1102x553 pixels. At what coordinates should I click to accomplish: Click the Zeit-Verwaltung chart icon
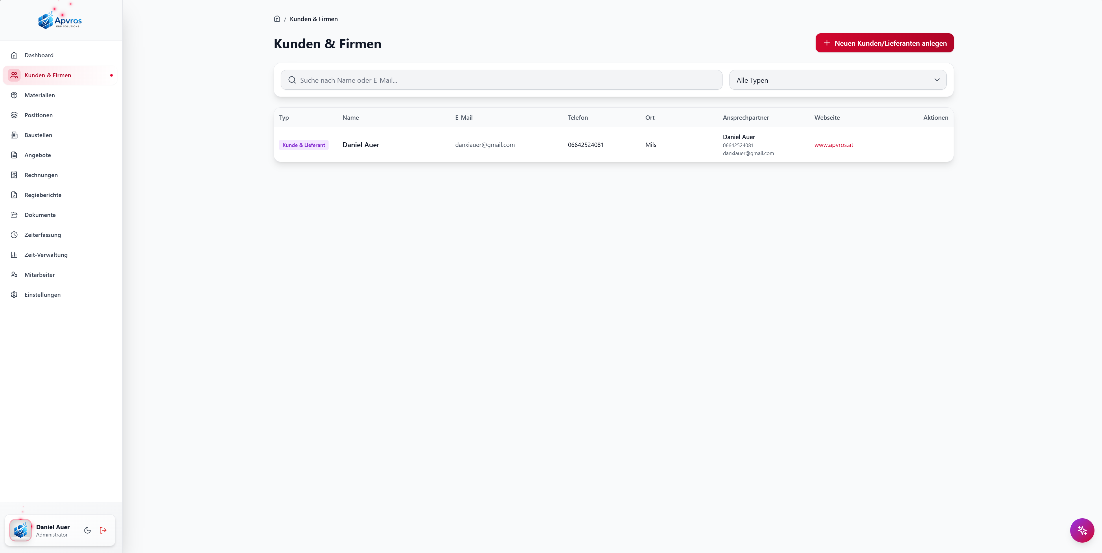14,255
